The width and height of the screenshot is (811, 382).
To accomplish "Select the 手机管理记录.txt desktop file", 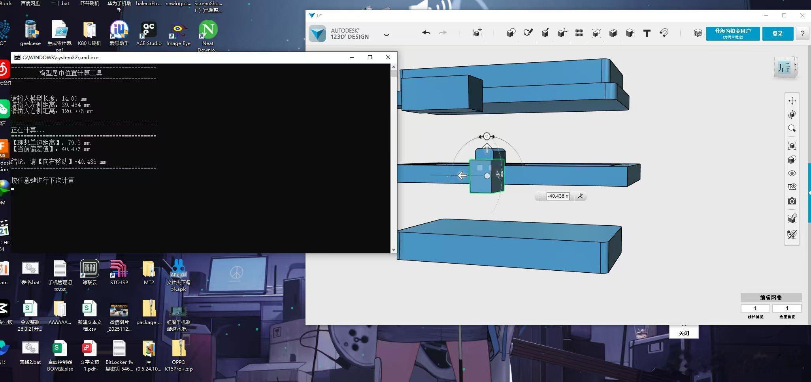I will click(x=60, y=276).
